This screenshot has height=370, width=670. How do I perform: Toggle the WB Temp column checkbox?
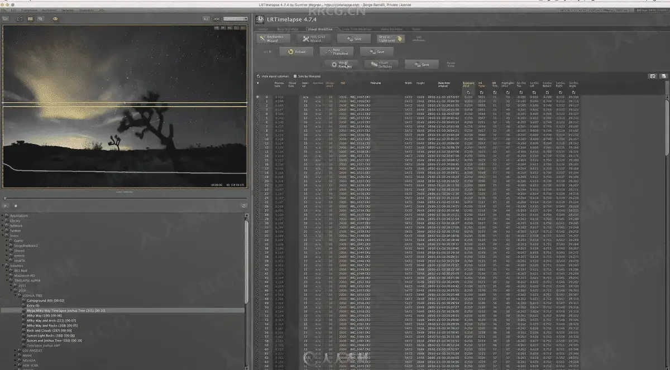482,92
